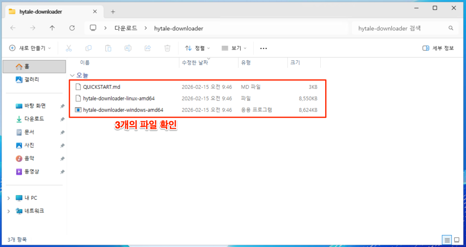Go back with the left arrow

click(13, 28)
